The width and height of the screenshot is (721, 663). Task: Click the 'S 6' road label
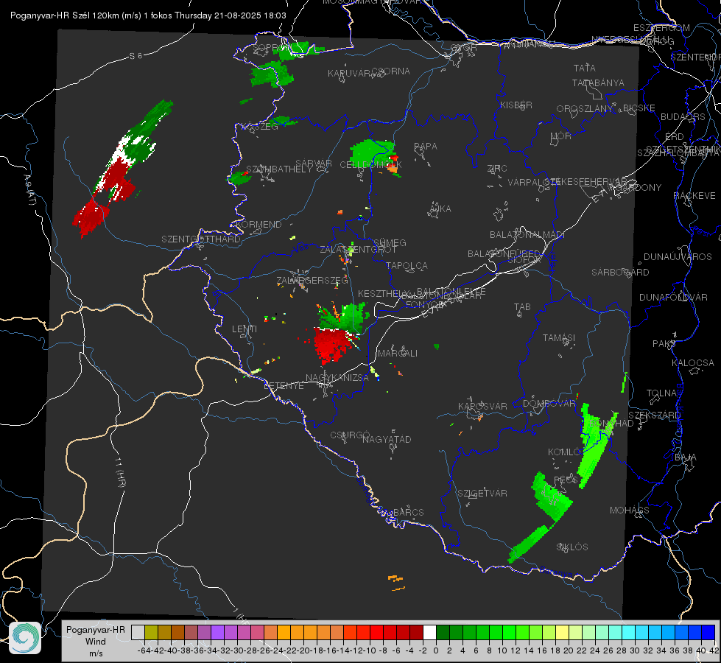point(136,56)
